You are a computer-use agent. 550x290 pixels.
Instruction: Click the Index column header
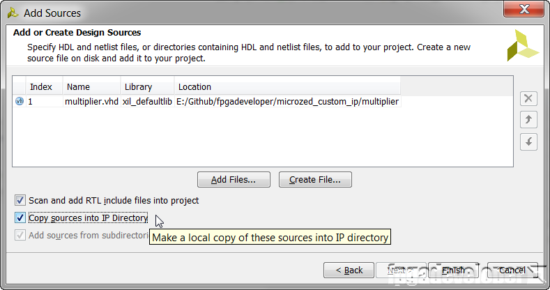(40, 87)
